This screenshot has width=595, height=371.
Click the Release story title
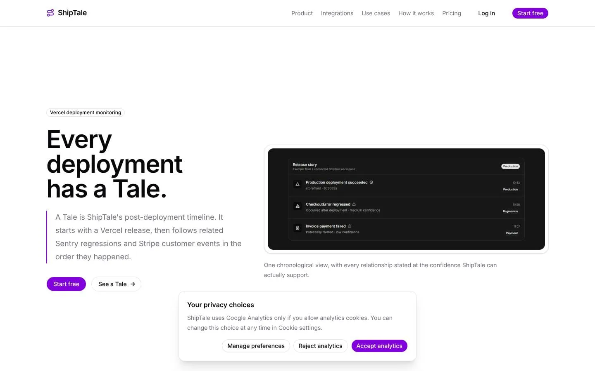305,164
